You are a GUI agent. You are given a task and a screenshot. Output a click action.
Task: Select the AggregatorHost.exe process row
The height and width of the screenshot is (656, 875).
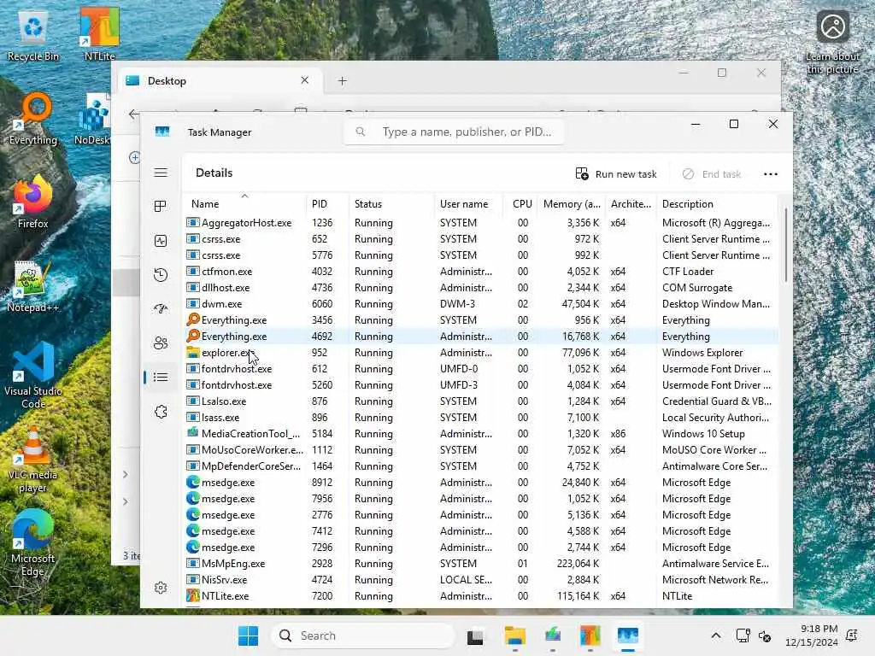pos(480,223)
